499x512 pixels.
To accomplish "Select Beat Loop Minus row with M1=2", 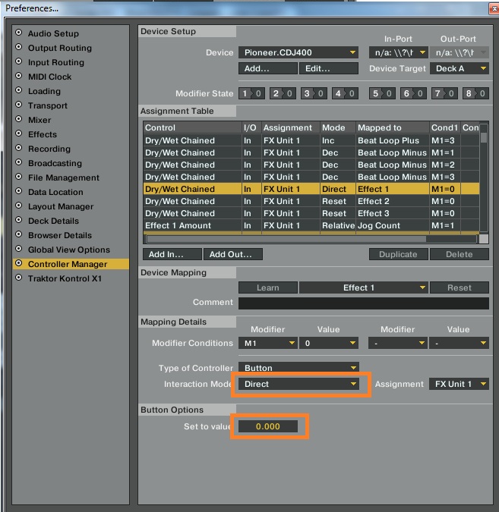I will click(311, 165).
